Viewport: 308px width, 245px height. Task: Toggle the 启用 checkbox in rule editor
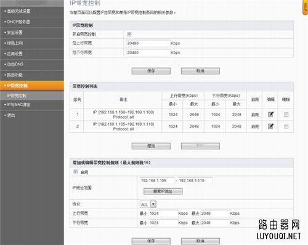click(x=75, y=172)
